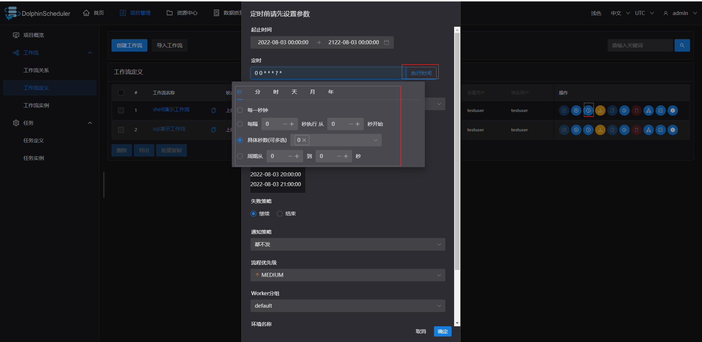
Task: Switch to the 天 tab in the cron editor
Action: tap(294, 92)
